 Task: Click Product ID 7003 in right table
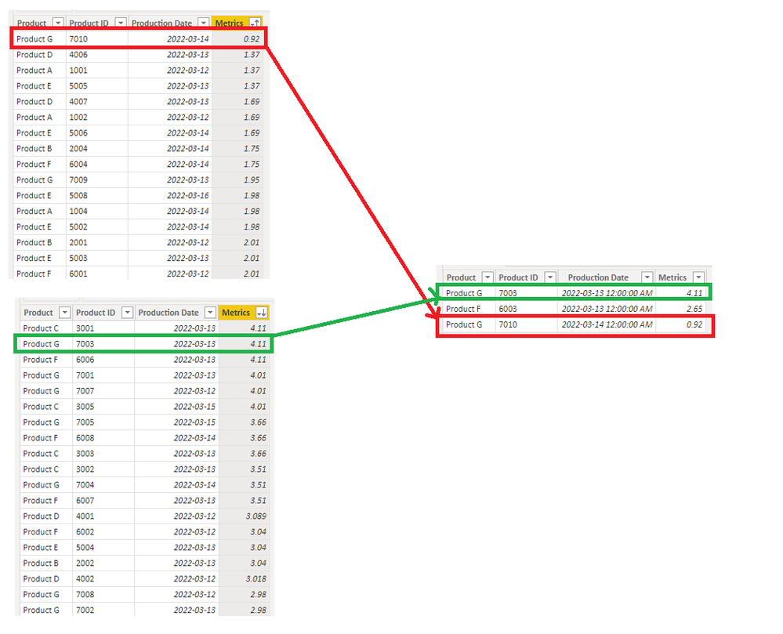pyautogui.click(x=508, y=294)
